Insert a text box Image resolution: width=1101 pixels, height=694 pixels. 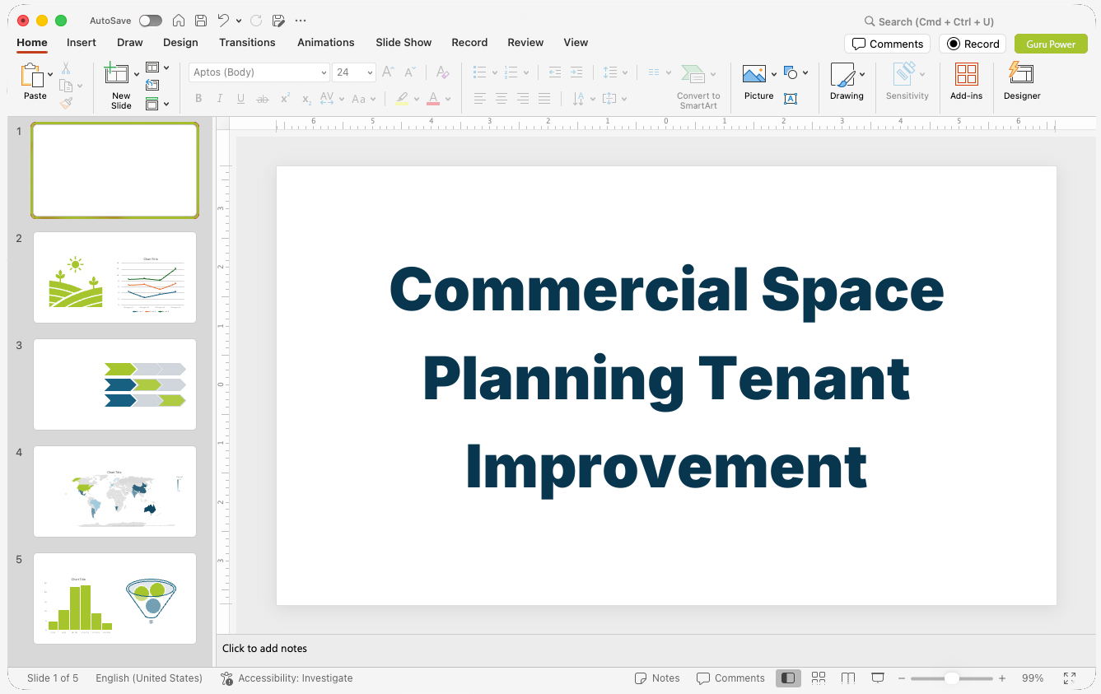point(791,99)
